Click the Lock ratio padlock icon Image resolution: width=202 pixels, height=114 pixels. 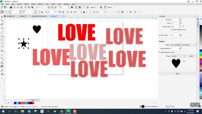coord(42,12)
